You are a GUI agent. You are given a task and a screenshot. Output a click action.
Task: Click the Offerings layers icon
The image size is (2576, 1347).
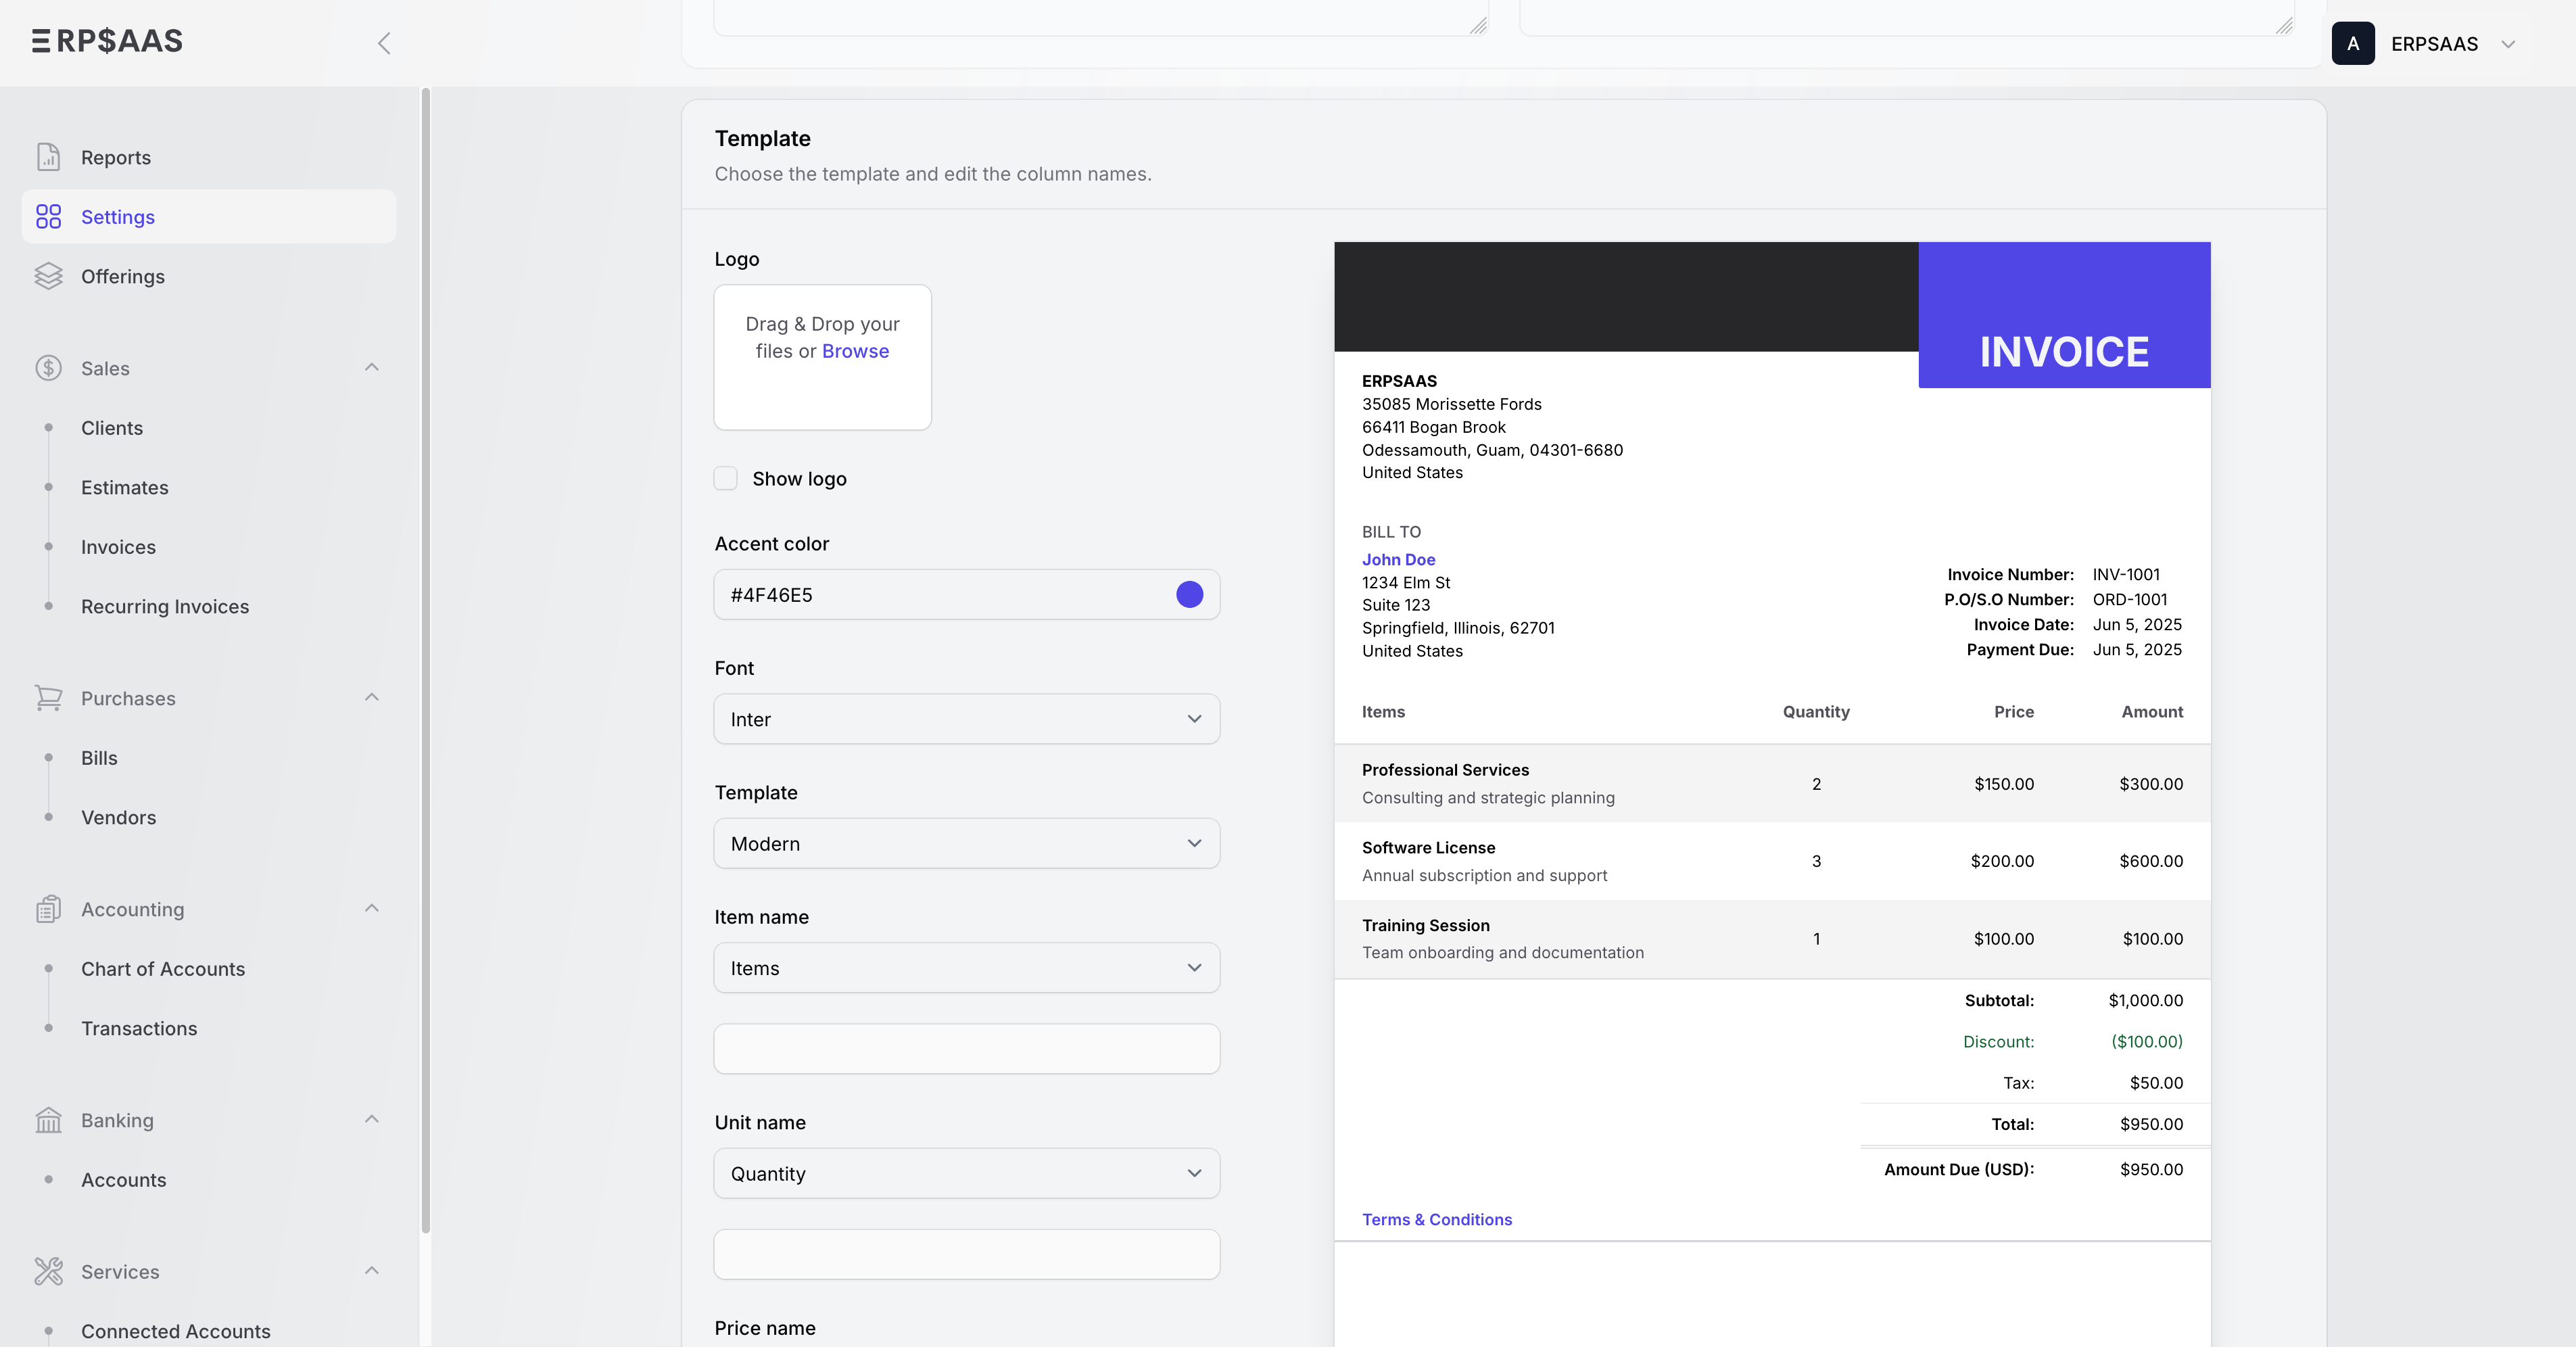(48, 276)
